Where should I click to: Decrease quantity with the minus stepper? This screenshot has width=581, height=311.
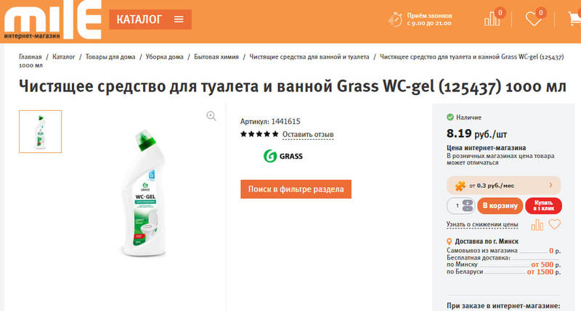point(468,209)
